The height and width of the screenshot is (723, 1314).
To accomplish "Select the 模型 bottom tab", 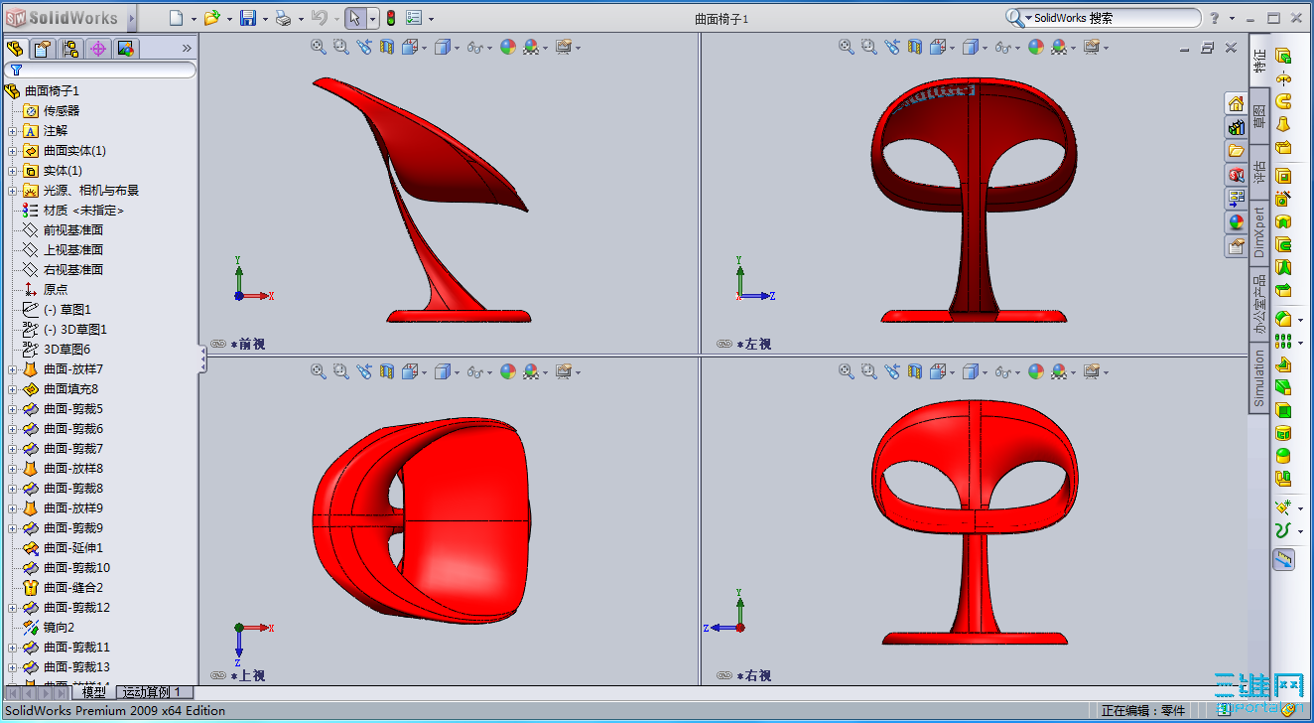I will click(x=93, y=692).
